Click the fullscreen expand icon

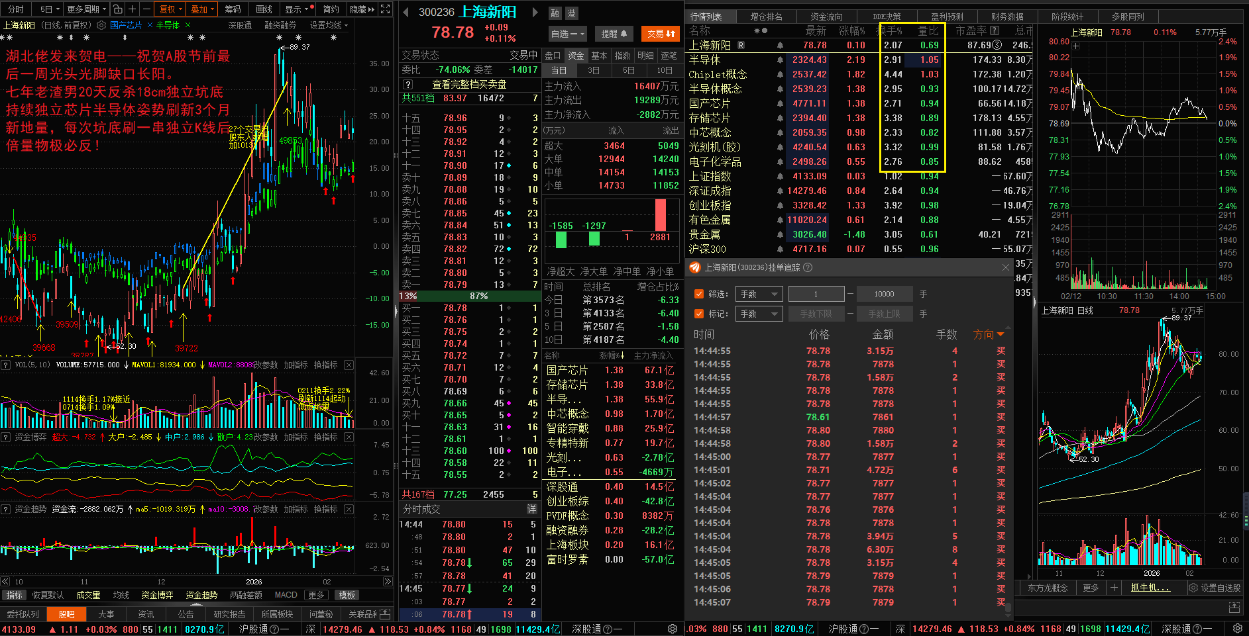(x=385, y=9)
